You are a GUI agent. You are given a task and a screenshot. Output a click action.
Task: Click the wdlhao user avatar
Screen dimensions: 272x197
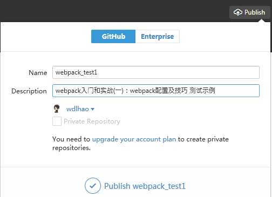[x=57, y=108]
